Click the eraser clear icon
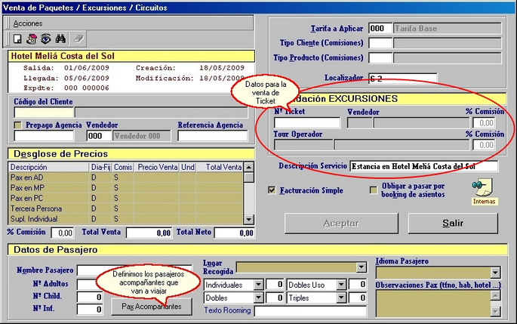This screenshot has width=517, height=324. point(78,39)
